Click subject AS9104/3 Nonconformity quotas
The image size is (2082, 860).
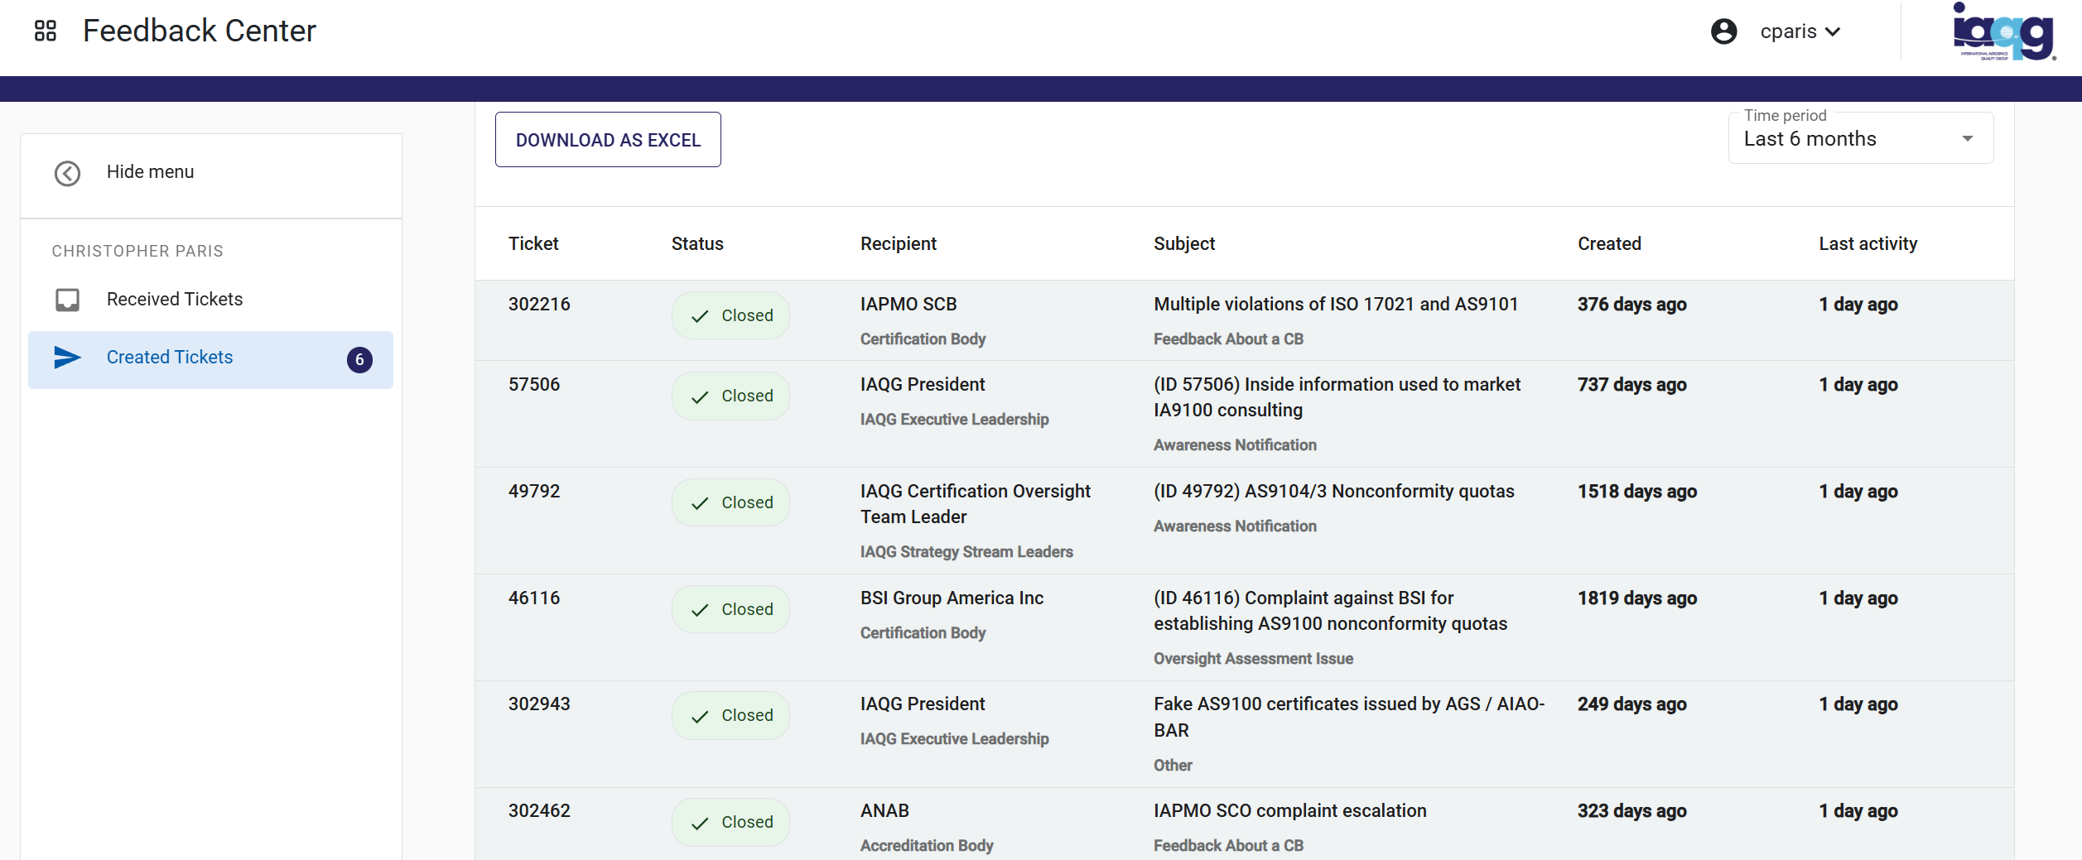(x=1333, y=491)
